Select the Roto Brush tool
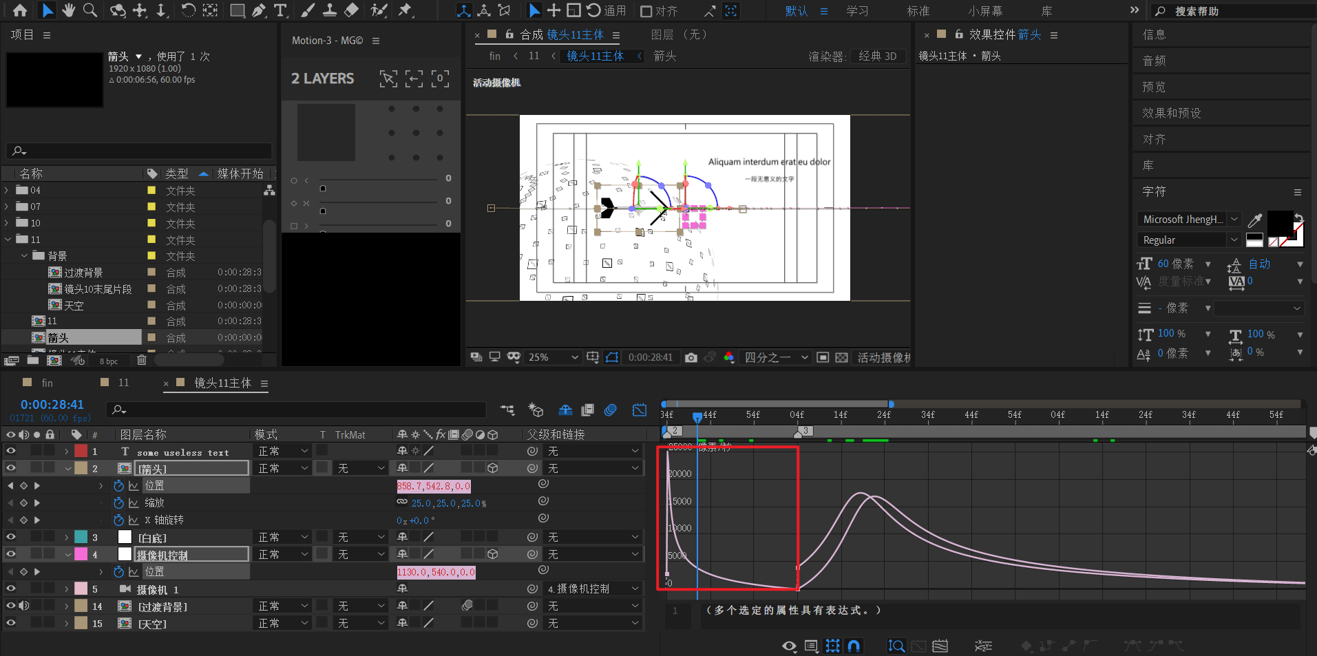This screenshot has height=656, width=1317. tap(379, 10)
